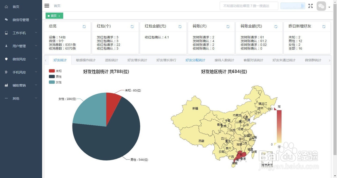The image size is (337, 178).
Task: Open 首页 from the sidebar
Action: click(21, 7)
